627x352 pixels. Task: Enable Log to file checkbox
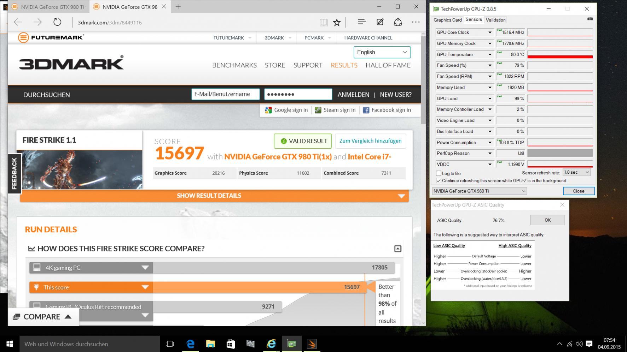[439, 173]
